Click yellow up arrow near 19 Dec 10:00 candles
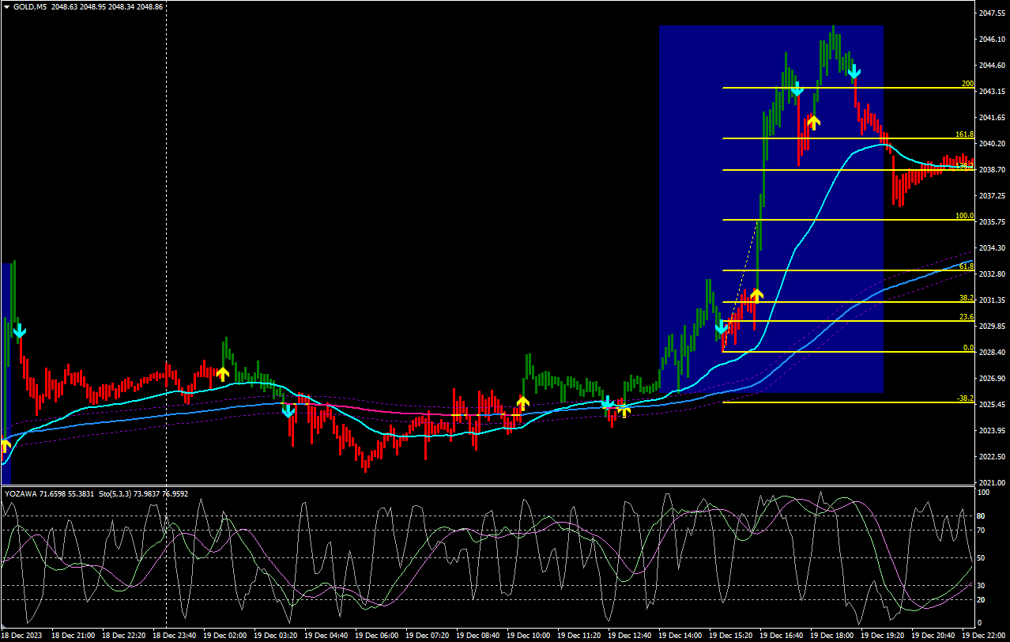The image size is (1010, 642). pyautogui.click(x=522, y=402)
